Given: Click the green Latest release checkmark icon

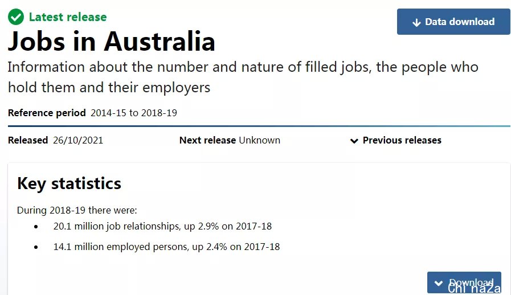Looking at the screenshot, I should pyautogui.click(x=16, y=17).
